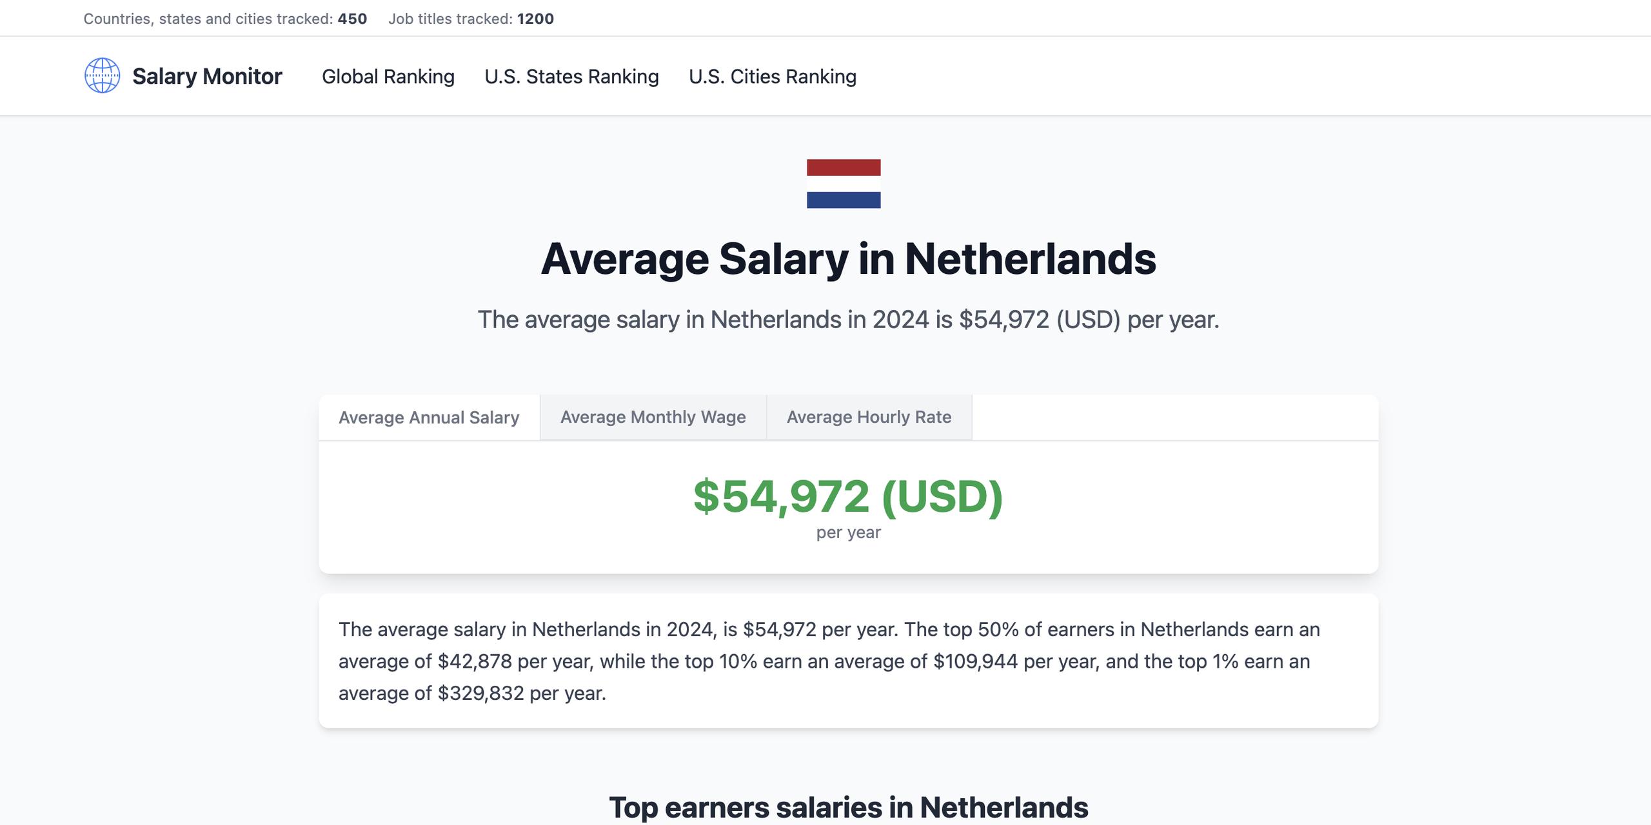The image size is (1651, 825).
Task: Click the $109,944 top 10% figure
Action: pos(975,661)
